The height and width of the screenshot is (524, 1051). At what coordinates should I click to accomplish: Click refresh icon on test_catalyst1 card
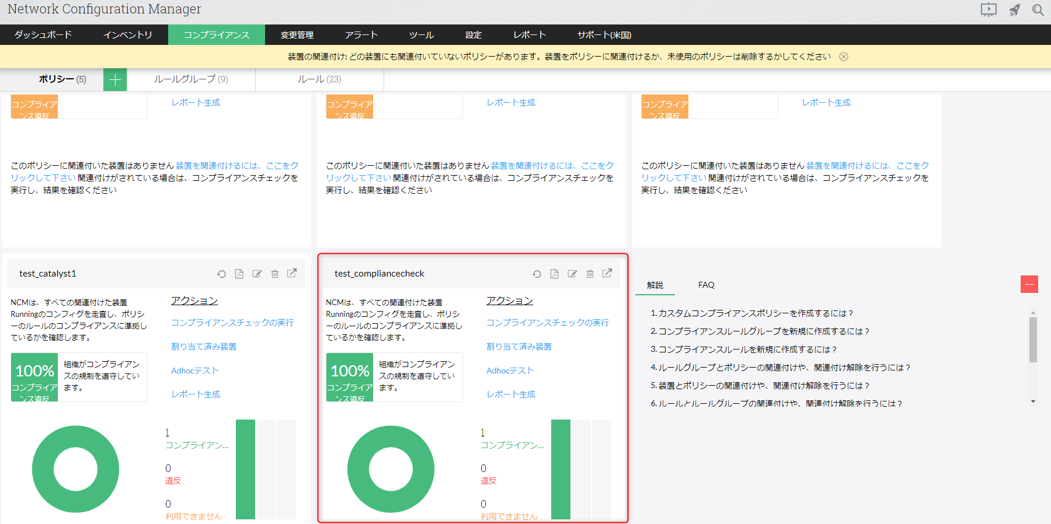pyautogui.click(x=221, y=274)
